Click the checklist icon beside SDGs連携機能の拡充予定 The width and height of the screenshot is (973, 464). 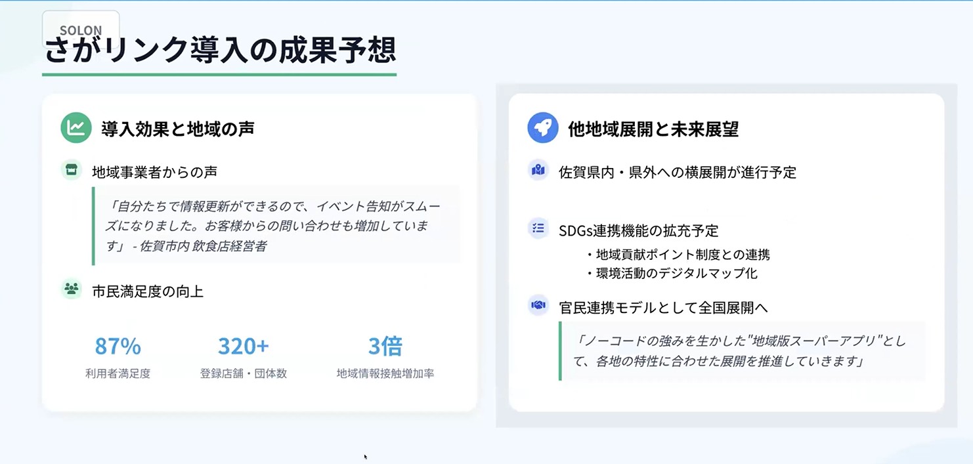[x=538, y=228]
